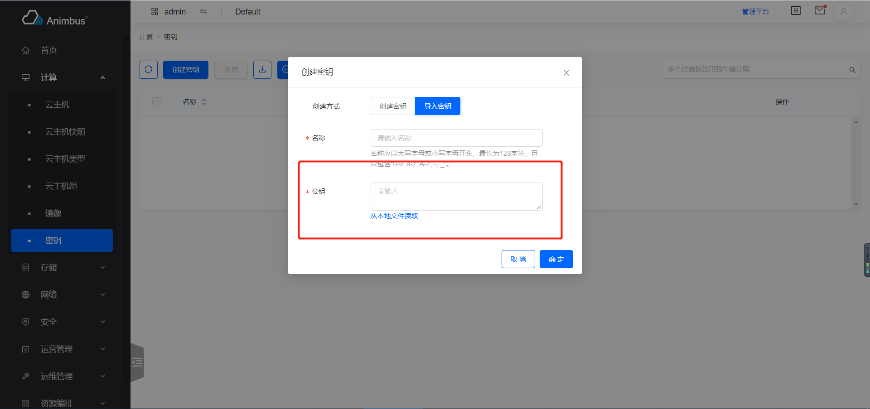The width and height of the screenshot is (870, 409).
Task: Click the download/export icon in the toolbar
Action: (262, 69)
